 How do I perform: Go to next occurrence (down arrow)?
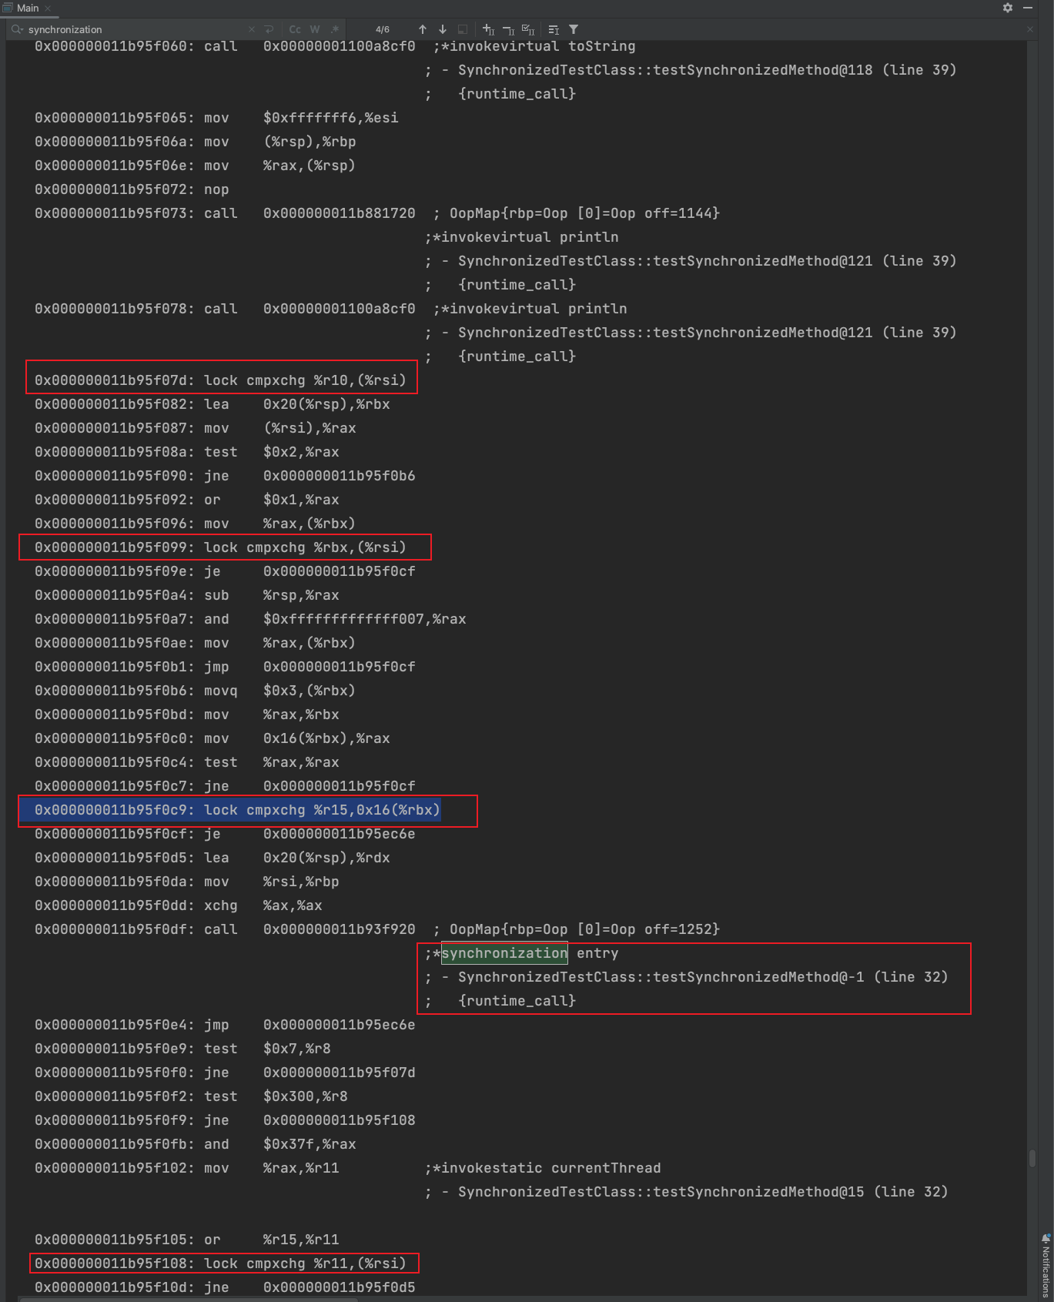tap(443, 29)
